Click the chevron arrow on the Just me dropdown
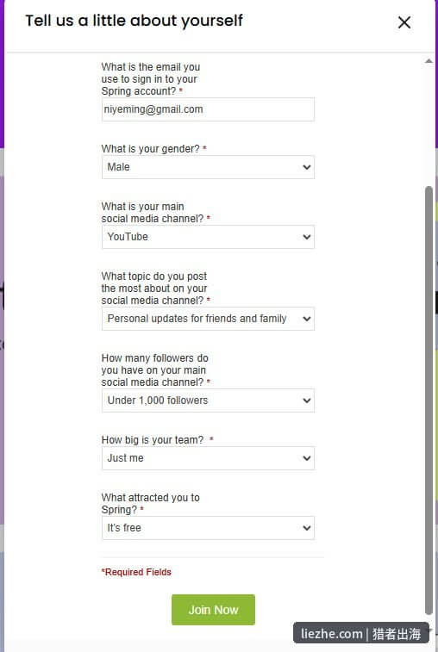This screenshot has width=438, height=652. (x=307, y=458)
